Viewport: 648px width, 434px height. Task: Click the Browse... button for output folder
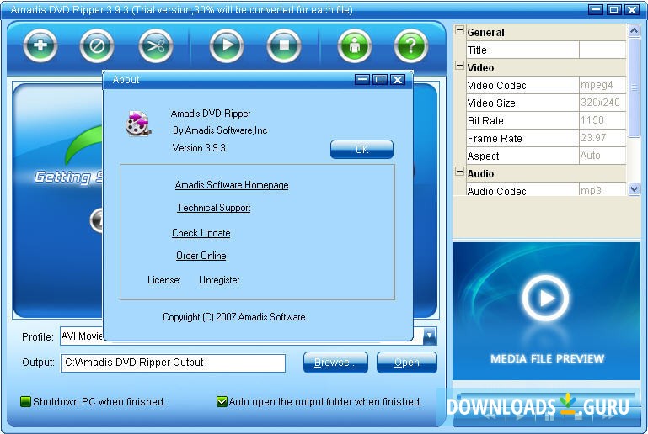pos(335,363)
